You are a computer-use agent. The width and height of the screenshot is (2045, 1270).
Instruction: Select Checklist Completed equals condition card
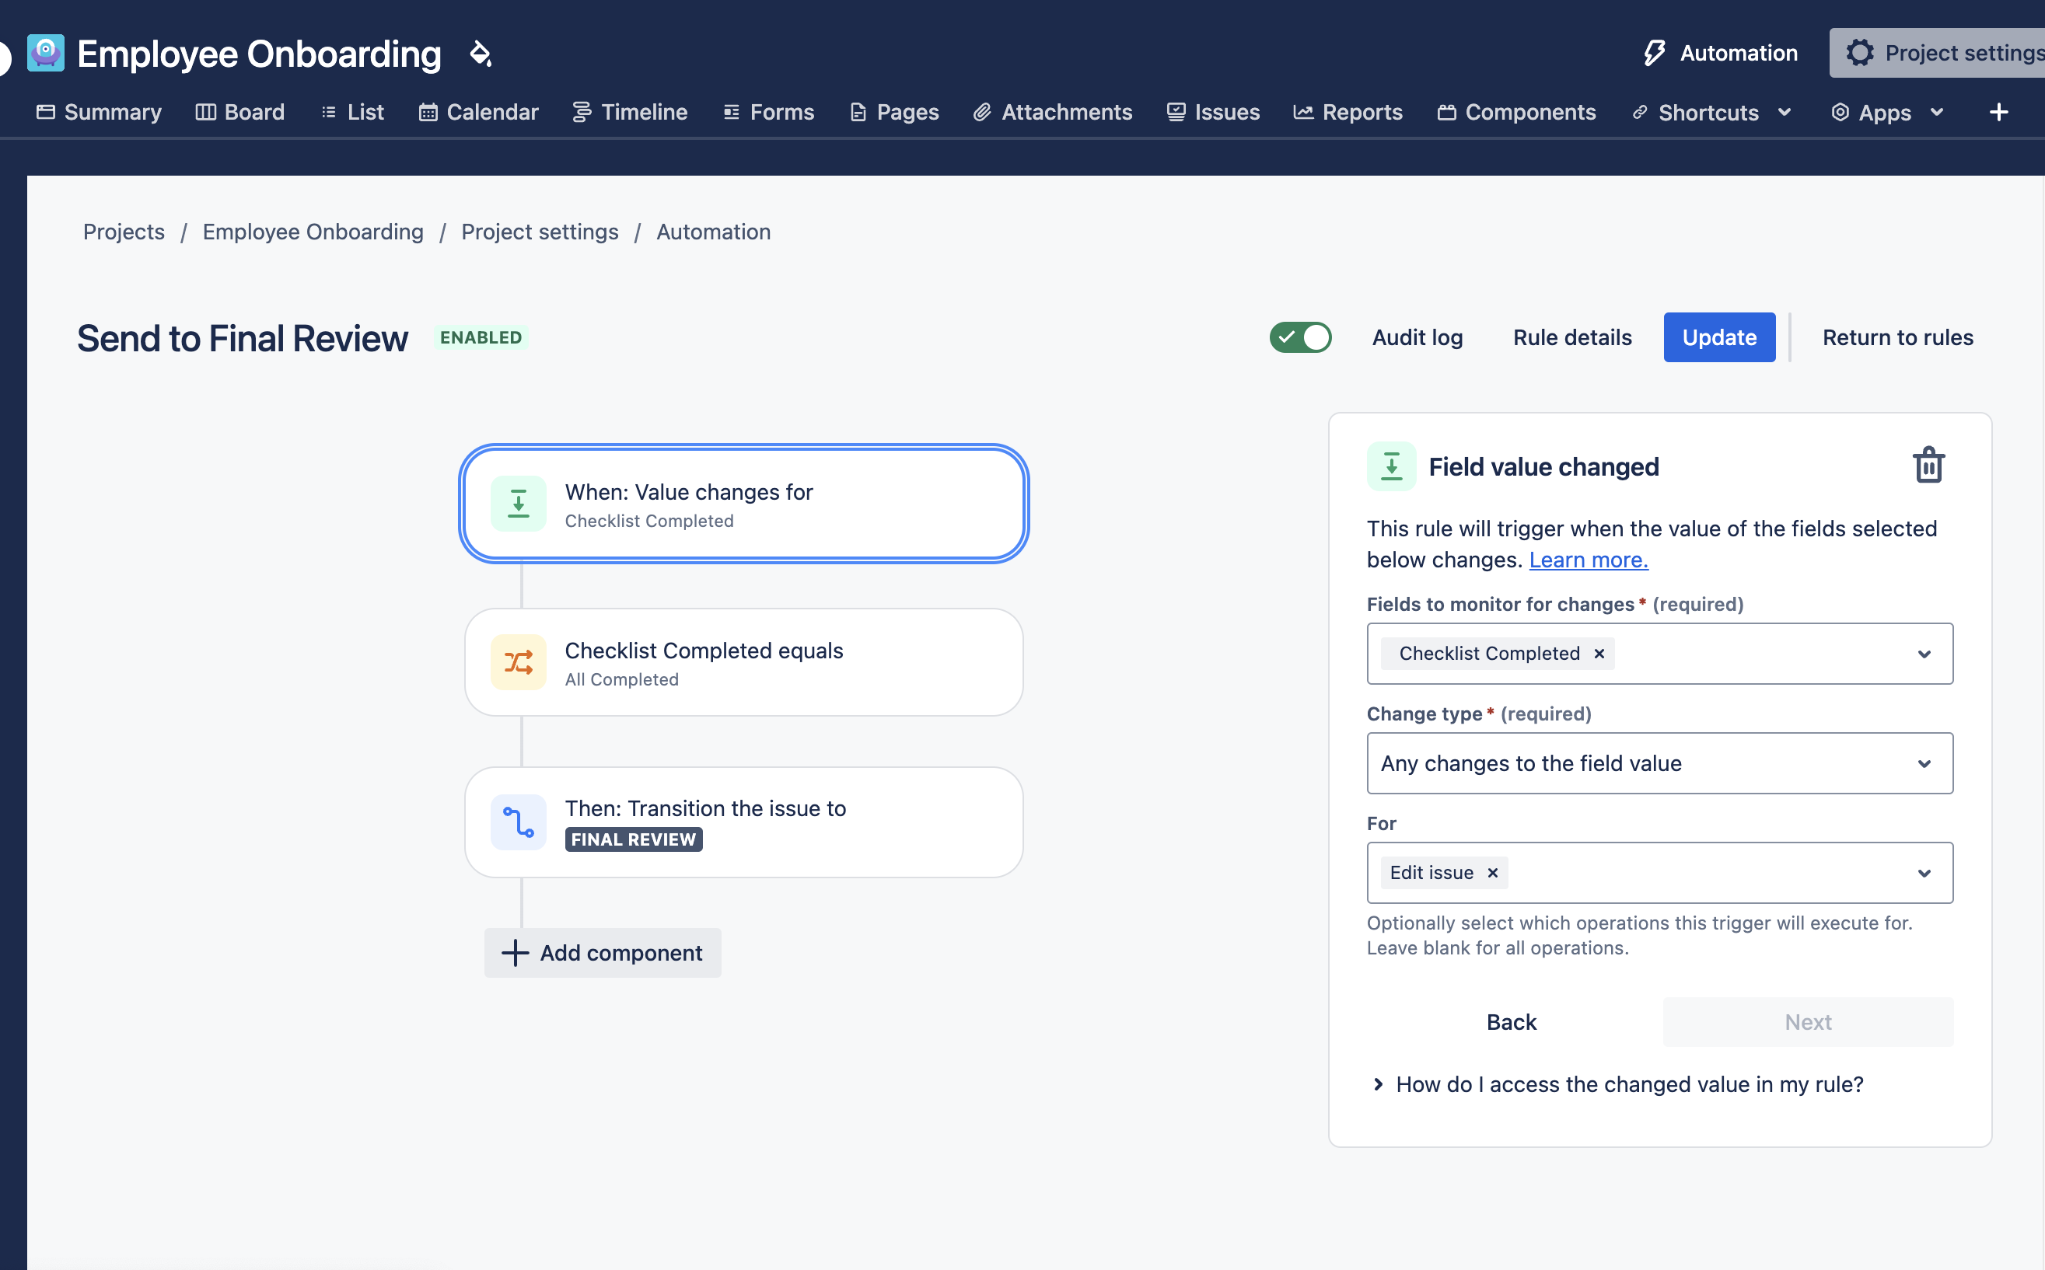[743, 663]
